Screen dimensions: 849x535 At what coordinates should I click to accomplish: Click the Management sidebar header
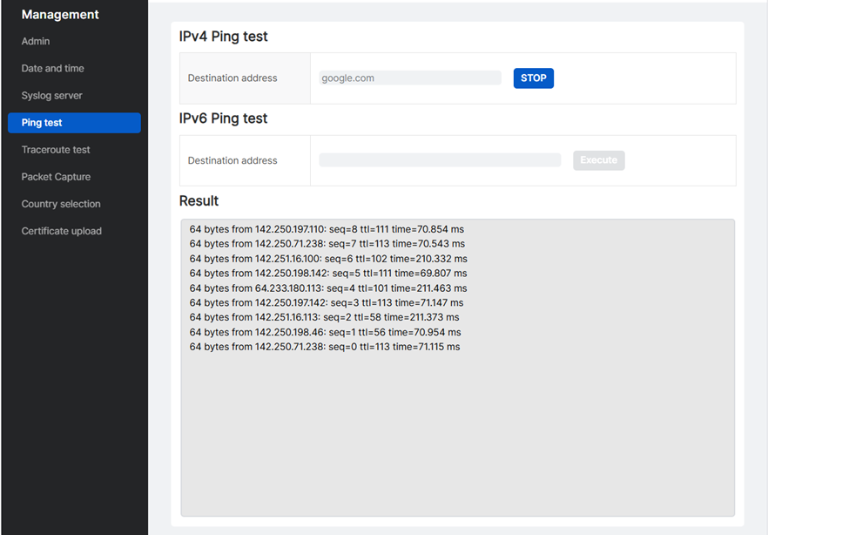[60, 15]
